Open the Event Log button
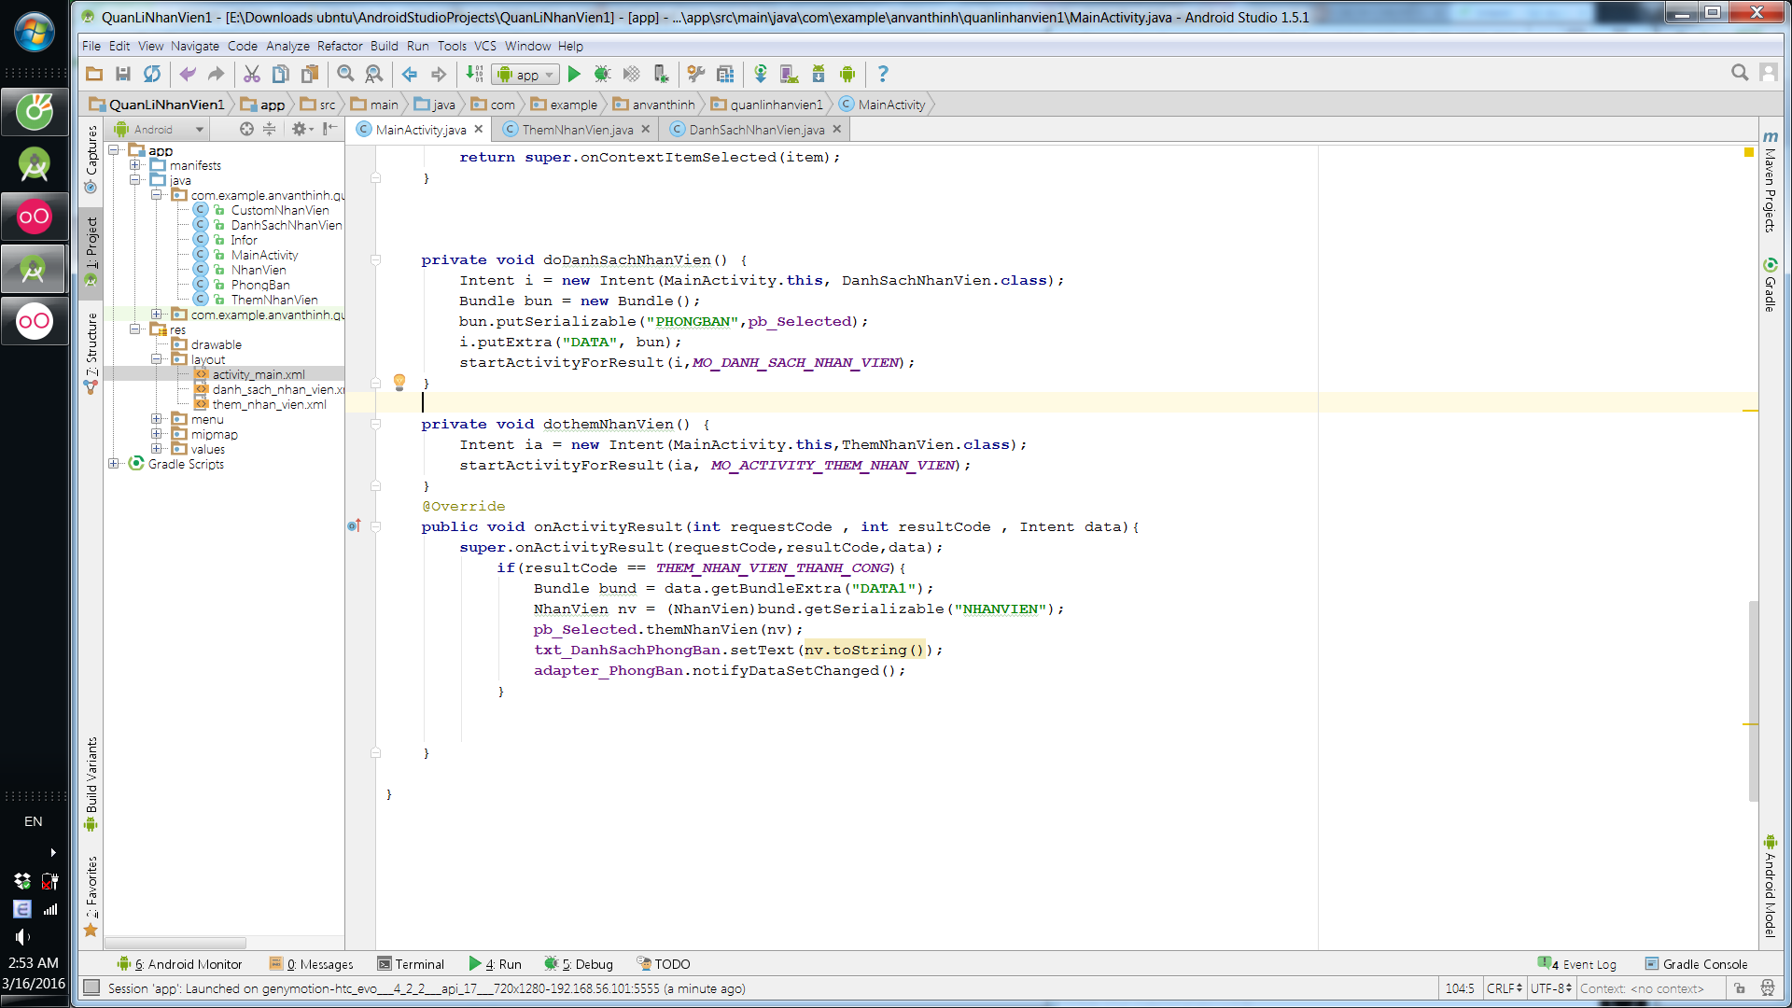This screenshot has width=1792, height=1008. tap(1578, 964)
